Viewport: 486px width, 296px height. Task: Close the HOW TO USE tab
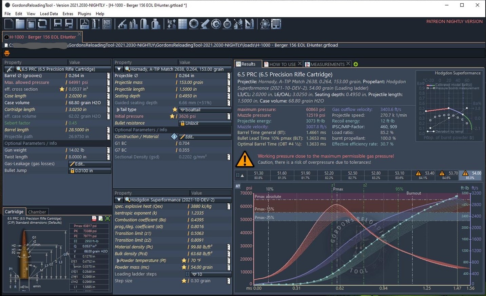(300, 64)
